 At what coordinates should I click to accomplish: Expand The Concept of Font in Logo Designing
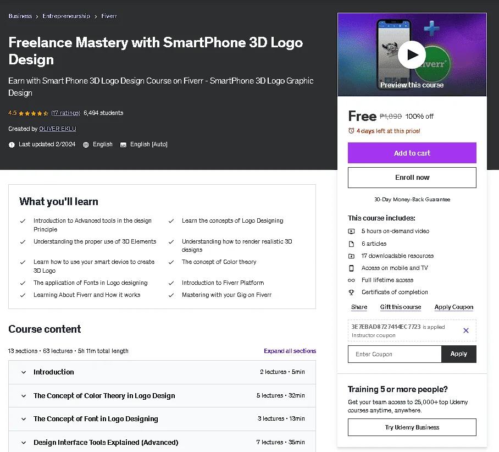(x=162, y=419)
